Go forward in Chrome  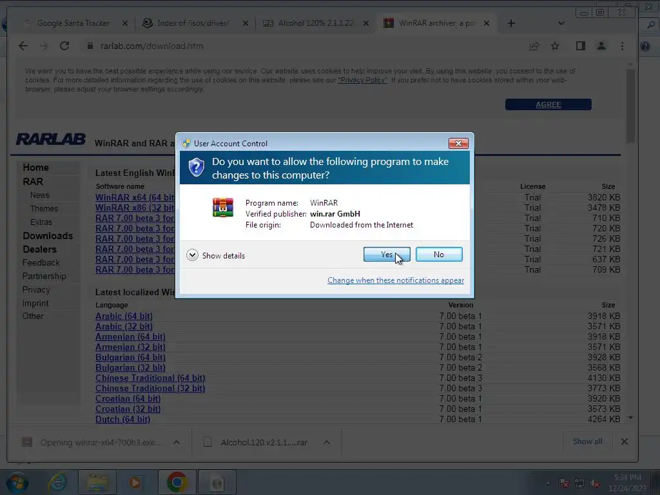(x=44, y=46)
